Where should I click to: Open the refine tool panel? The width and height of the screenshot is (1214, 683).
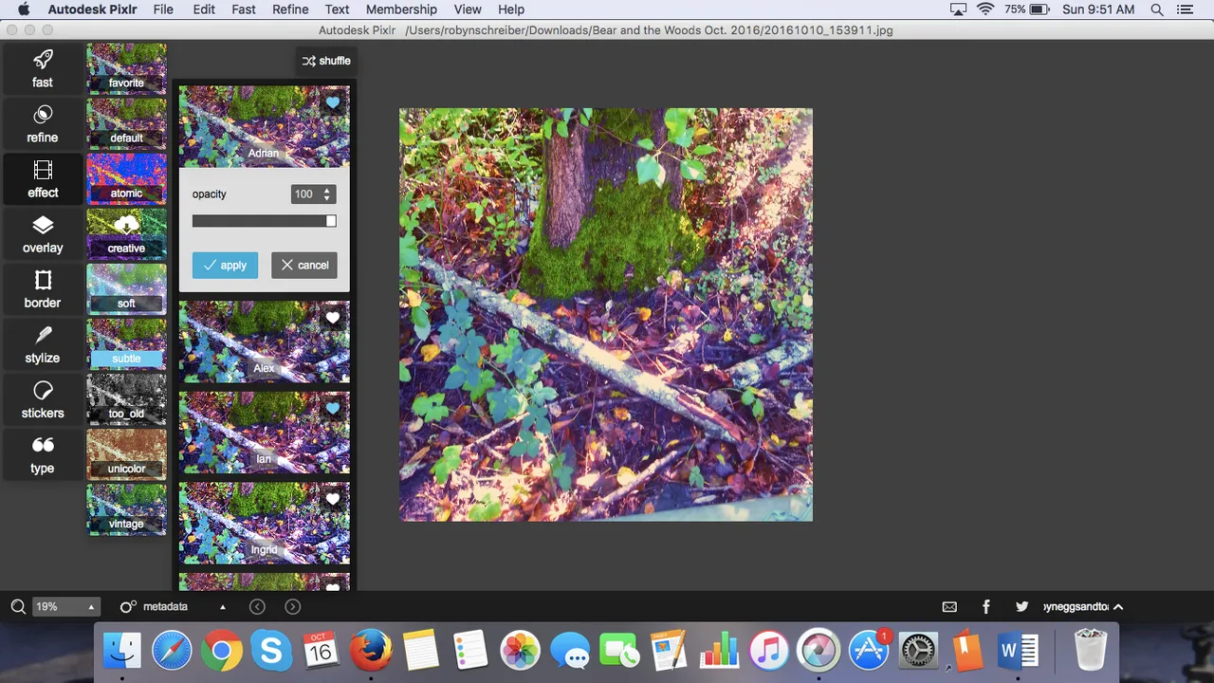pos(43,122)
